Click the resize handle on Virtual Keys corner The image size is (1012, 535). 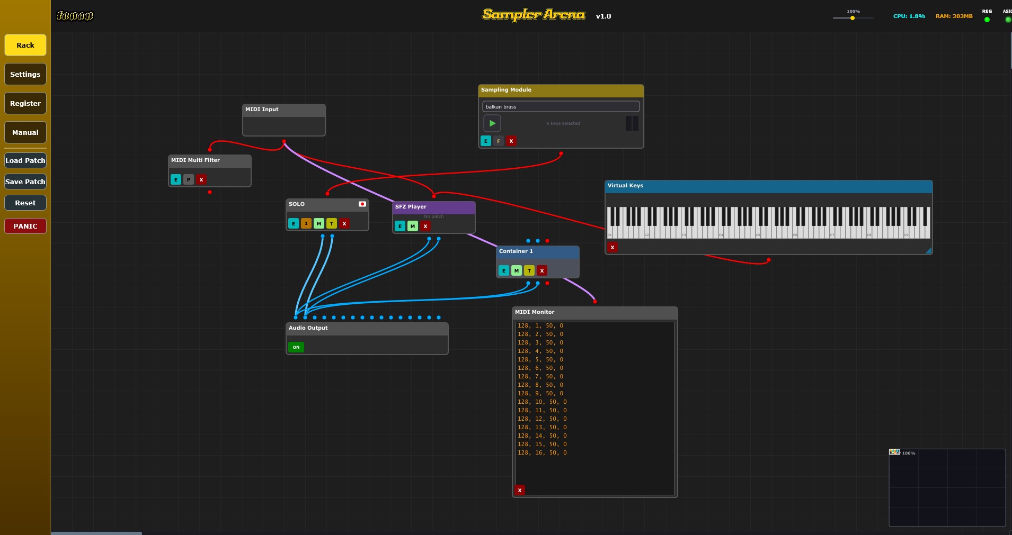click(928, 251)
